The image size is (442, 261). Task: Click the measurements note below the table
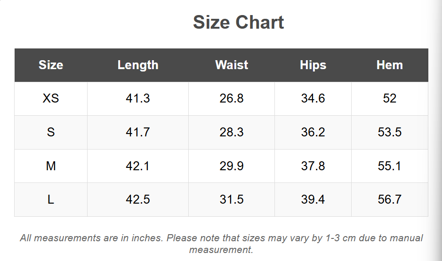tap(221, 244)
